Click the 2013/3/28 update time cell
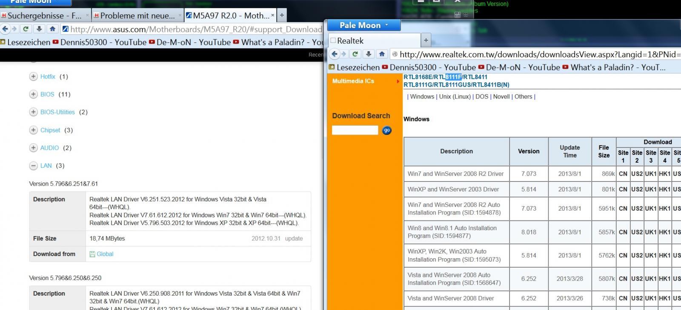681x310 pixels. [x=570, y=279]
